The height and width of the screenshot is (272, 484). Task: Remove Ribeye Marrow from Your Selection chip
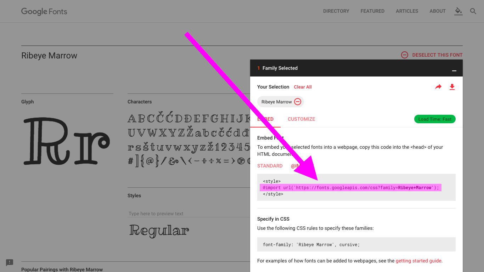pos(297,102)
